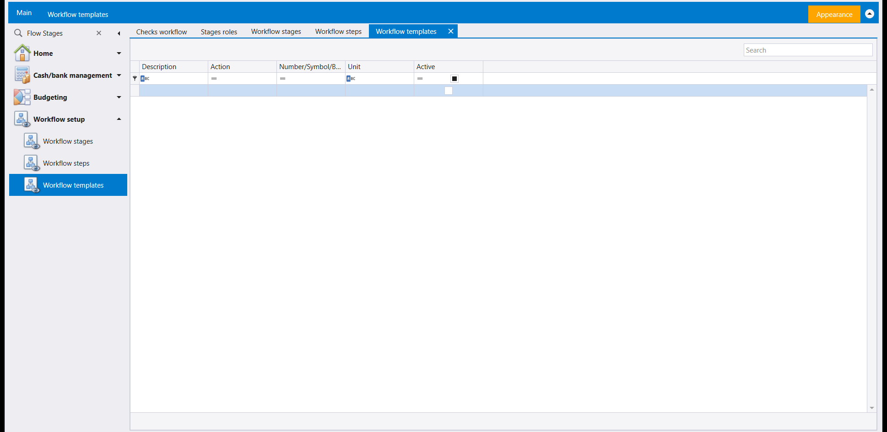Switch to Workflow steps tab

tap(338, 32)
